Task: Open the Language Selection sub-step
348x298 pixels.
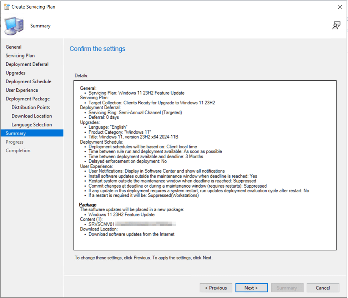Action: point(32,125)
